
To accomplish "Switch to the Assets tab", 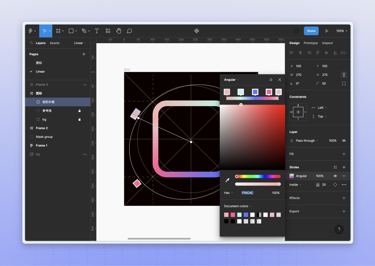I will [54, 43].
